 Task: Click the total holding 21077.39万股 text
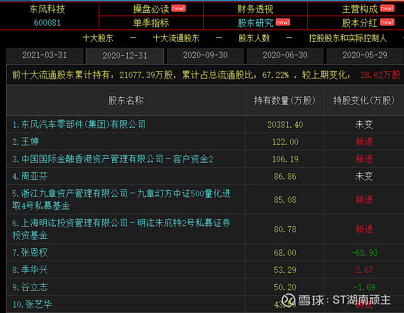pyautogui.click(x=146, y=75)
